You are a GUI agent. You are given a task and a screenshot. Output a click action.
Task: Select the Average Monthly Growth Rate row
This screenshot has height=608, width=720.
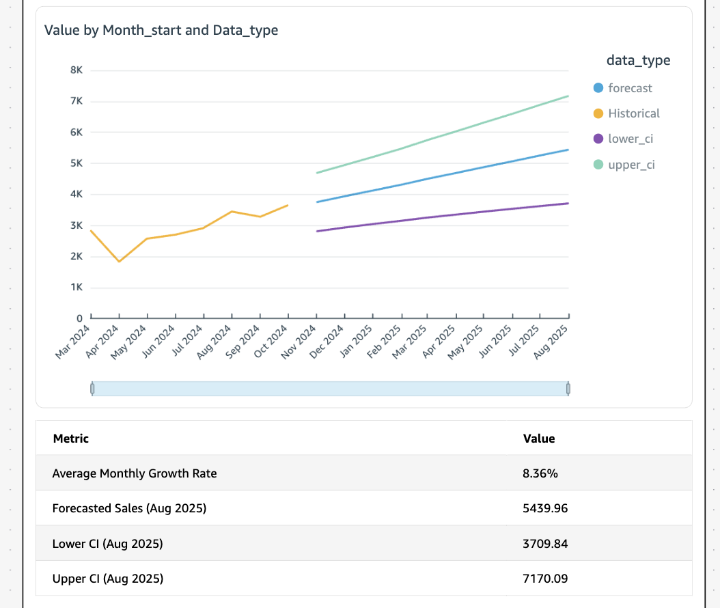pyautogui.click(x=135, y=473)
